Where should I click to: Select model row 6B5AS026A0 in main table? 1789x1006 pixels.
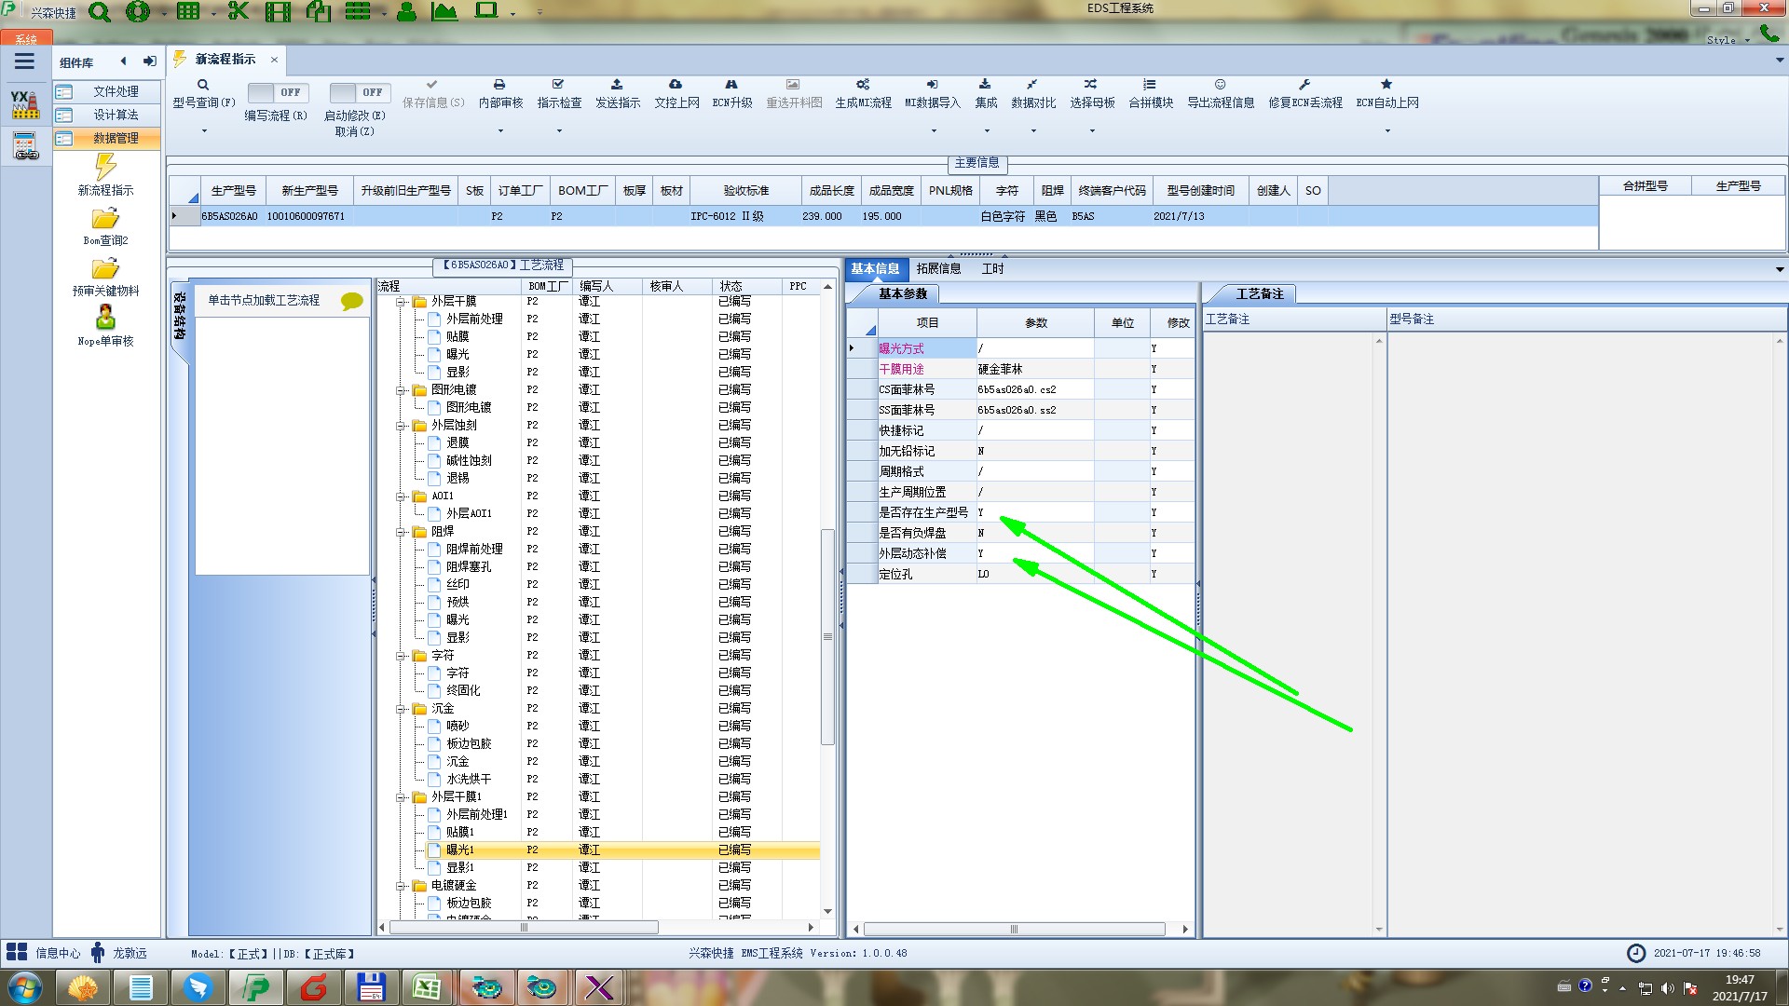click(882, 216)
